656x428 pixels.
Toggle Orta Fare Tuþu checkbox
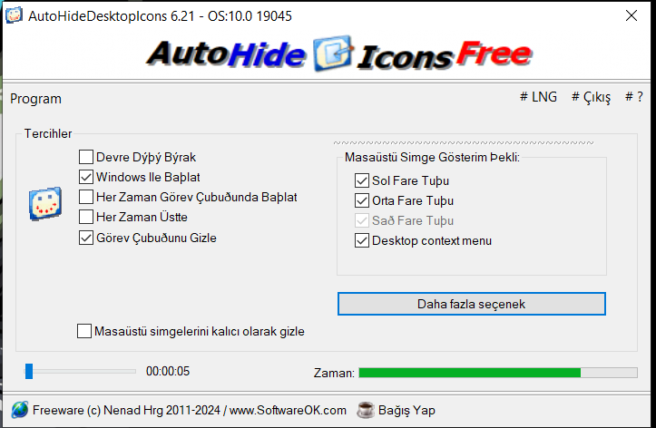coord(362,200)
